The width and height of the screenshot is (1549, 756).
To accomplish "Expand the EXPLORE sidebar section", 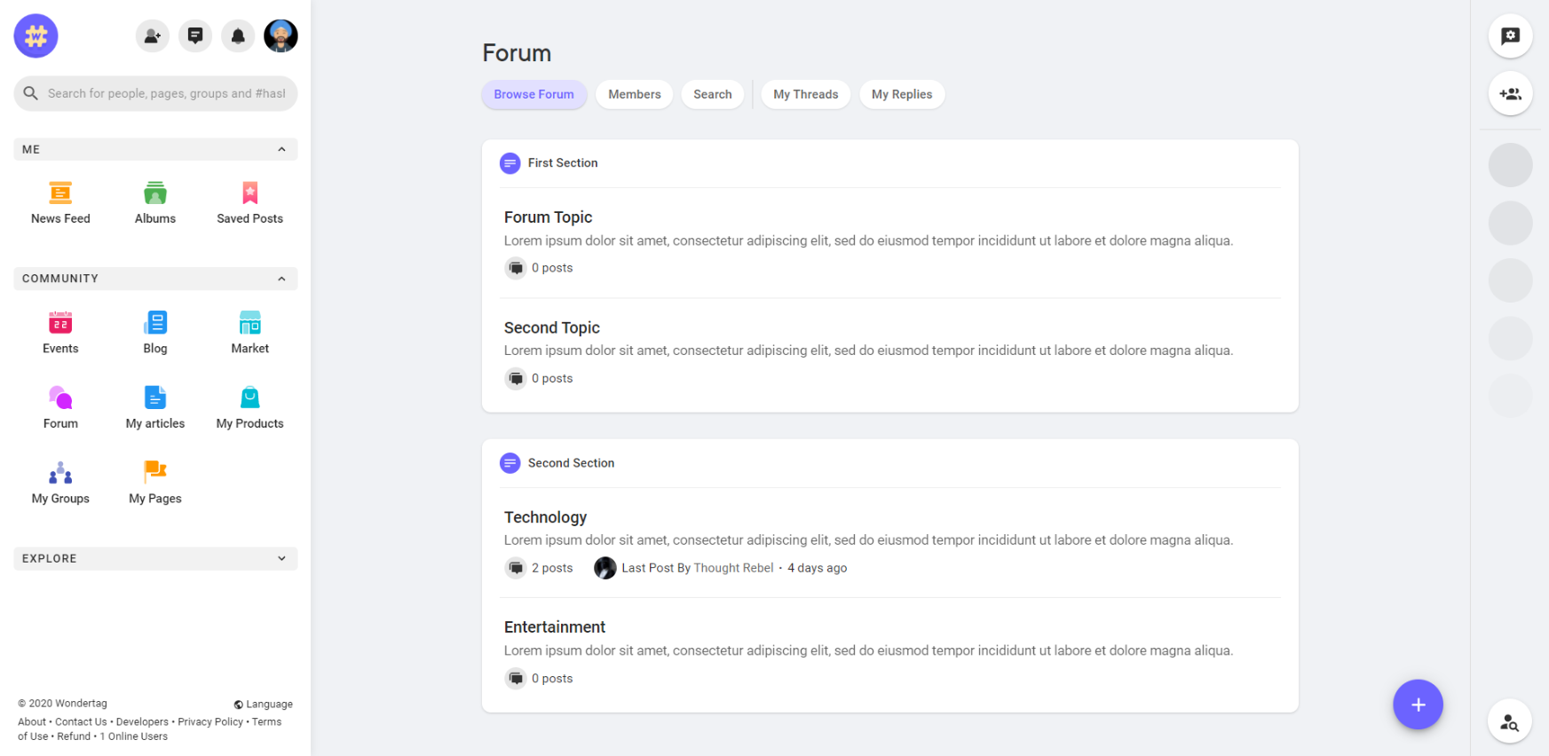I will coord(281,558).
